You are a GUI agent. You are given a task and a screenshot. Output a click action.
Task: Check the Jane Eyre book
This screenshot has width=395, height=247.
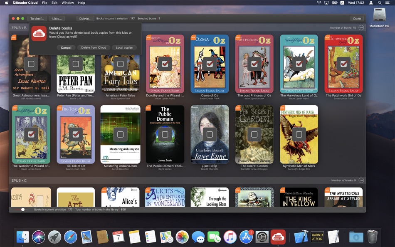210,134
